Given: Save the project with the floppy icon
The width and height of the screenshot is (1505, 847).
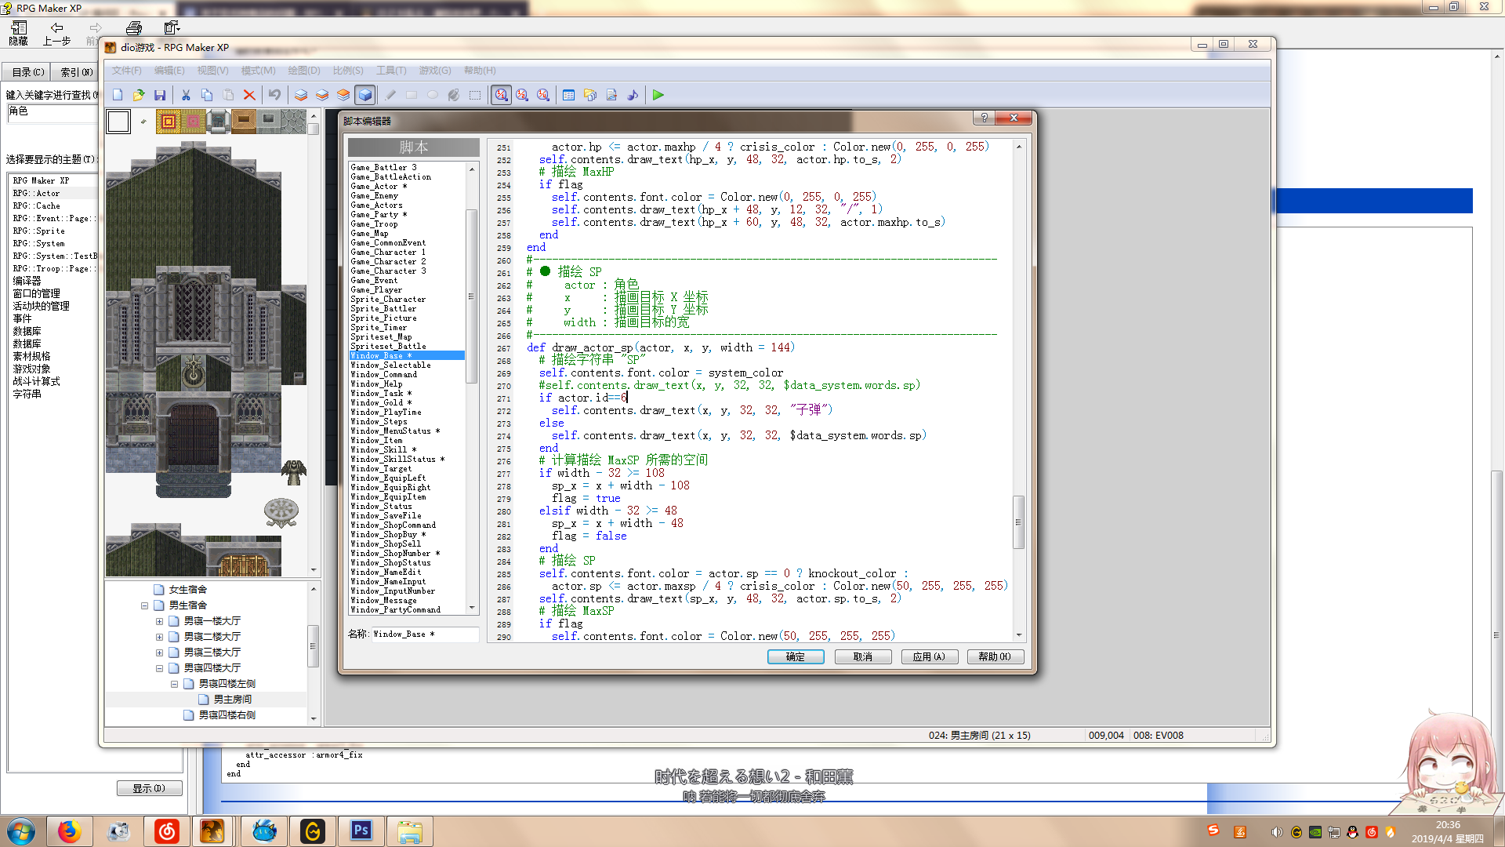Looking at the screenshot, I should tap(160, 95).
